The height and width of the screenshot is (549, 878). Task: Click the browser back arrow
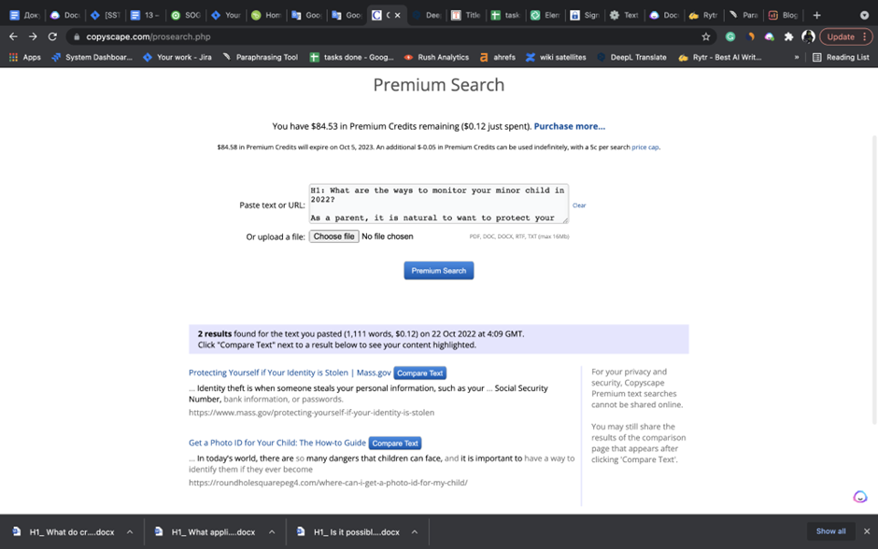click(13, 36)
